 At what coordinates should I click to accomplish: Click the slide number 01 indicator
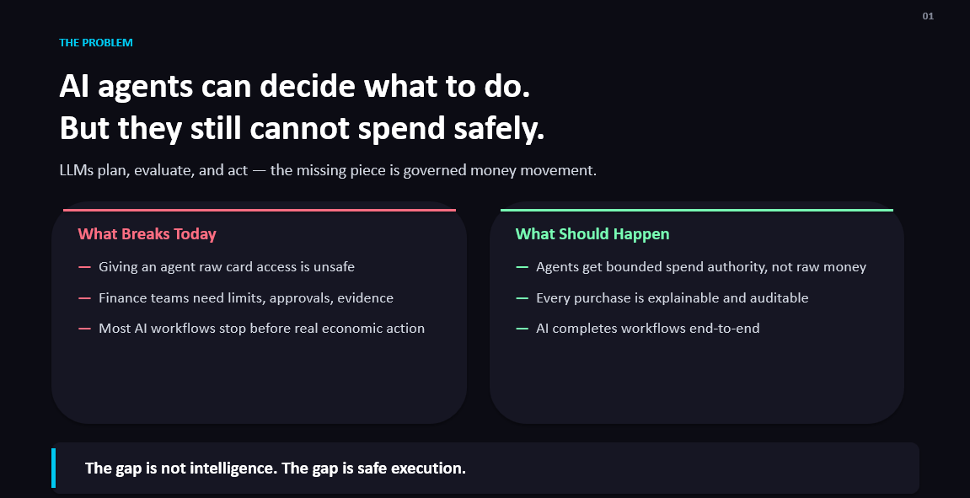coord(928,16)
